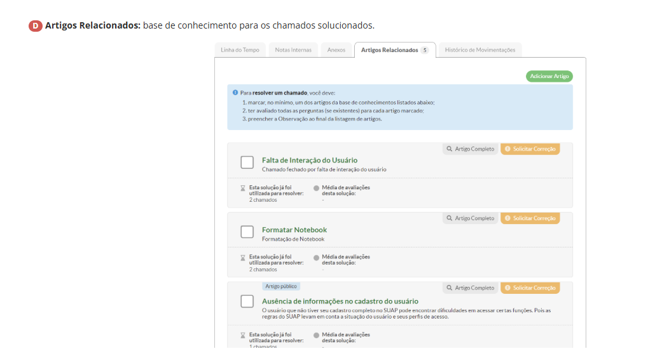This screenshot has height=363, width=648.
Task: Request correction for Formatar Notebook article
Action: [530, 218]
